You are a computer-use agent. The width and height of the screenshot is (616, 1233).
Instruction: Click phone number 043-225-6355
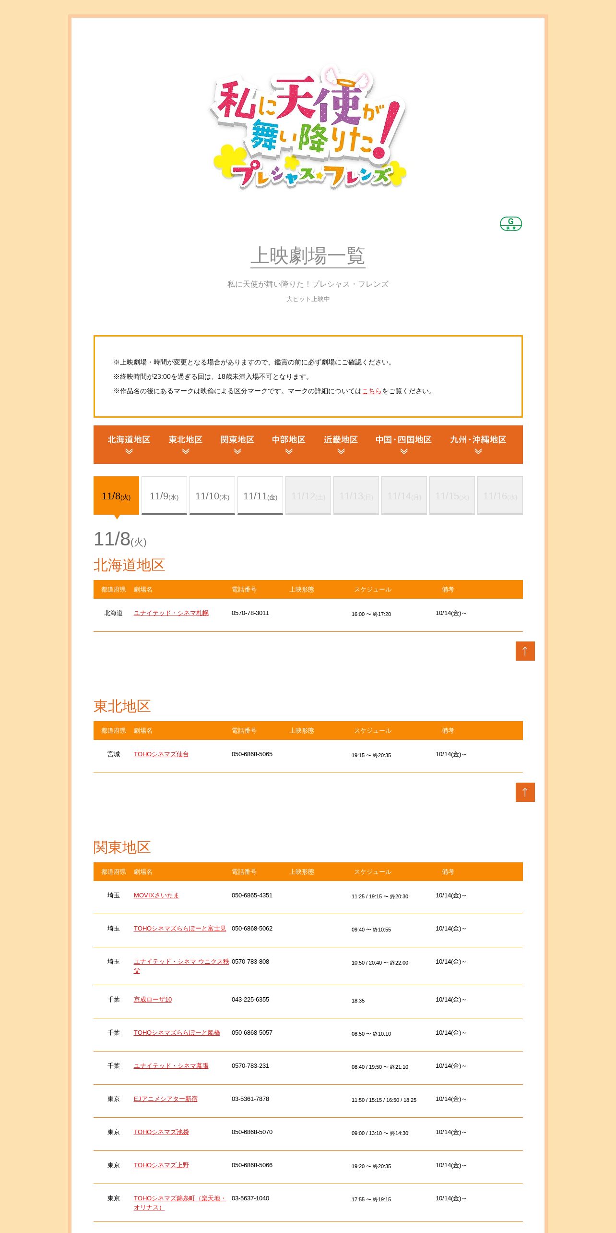click(250, 1000)
